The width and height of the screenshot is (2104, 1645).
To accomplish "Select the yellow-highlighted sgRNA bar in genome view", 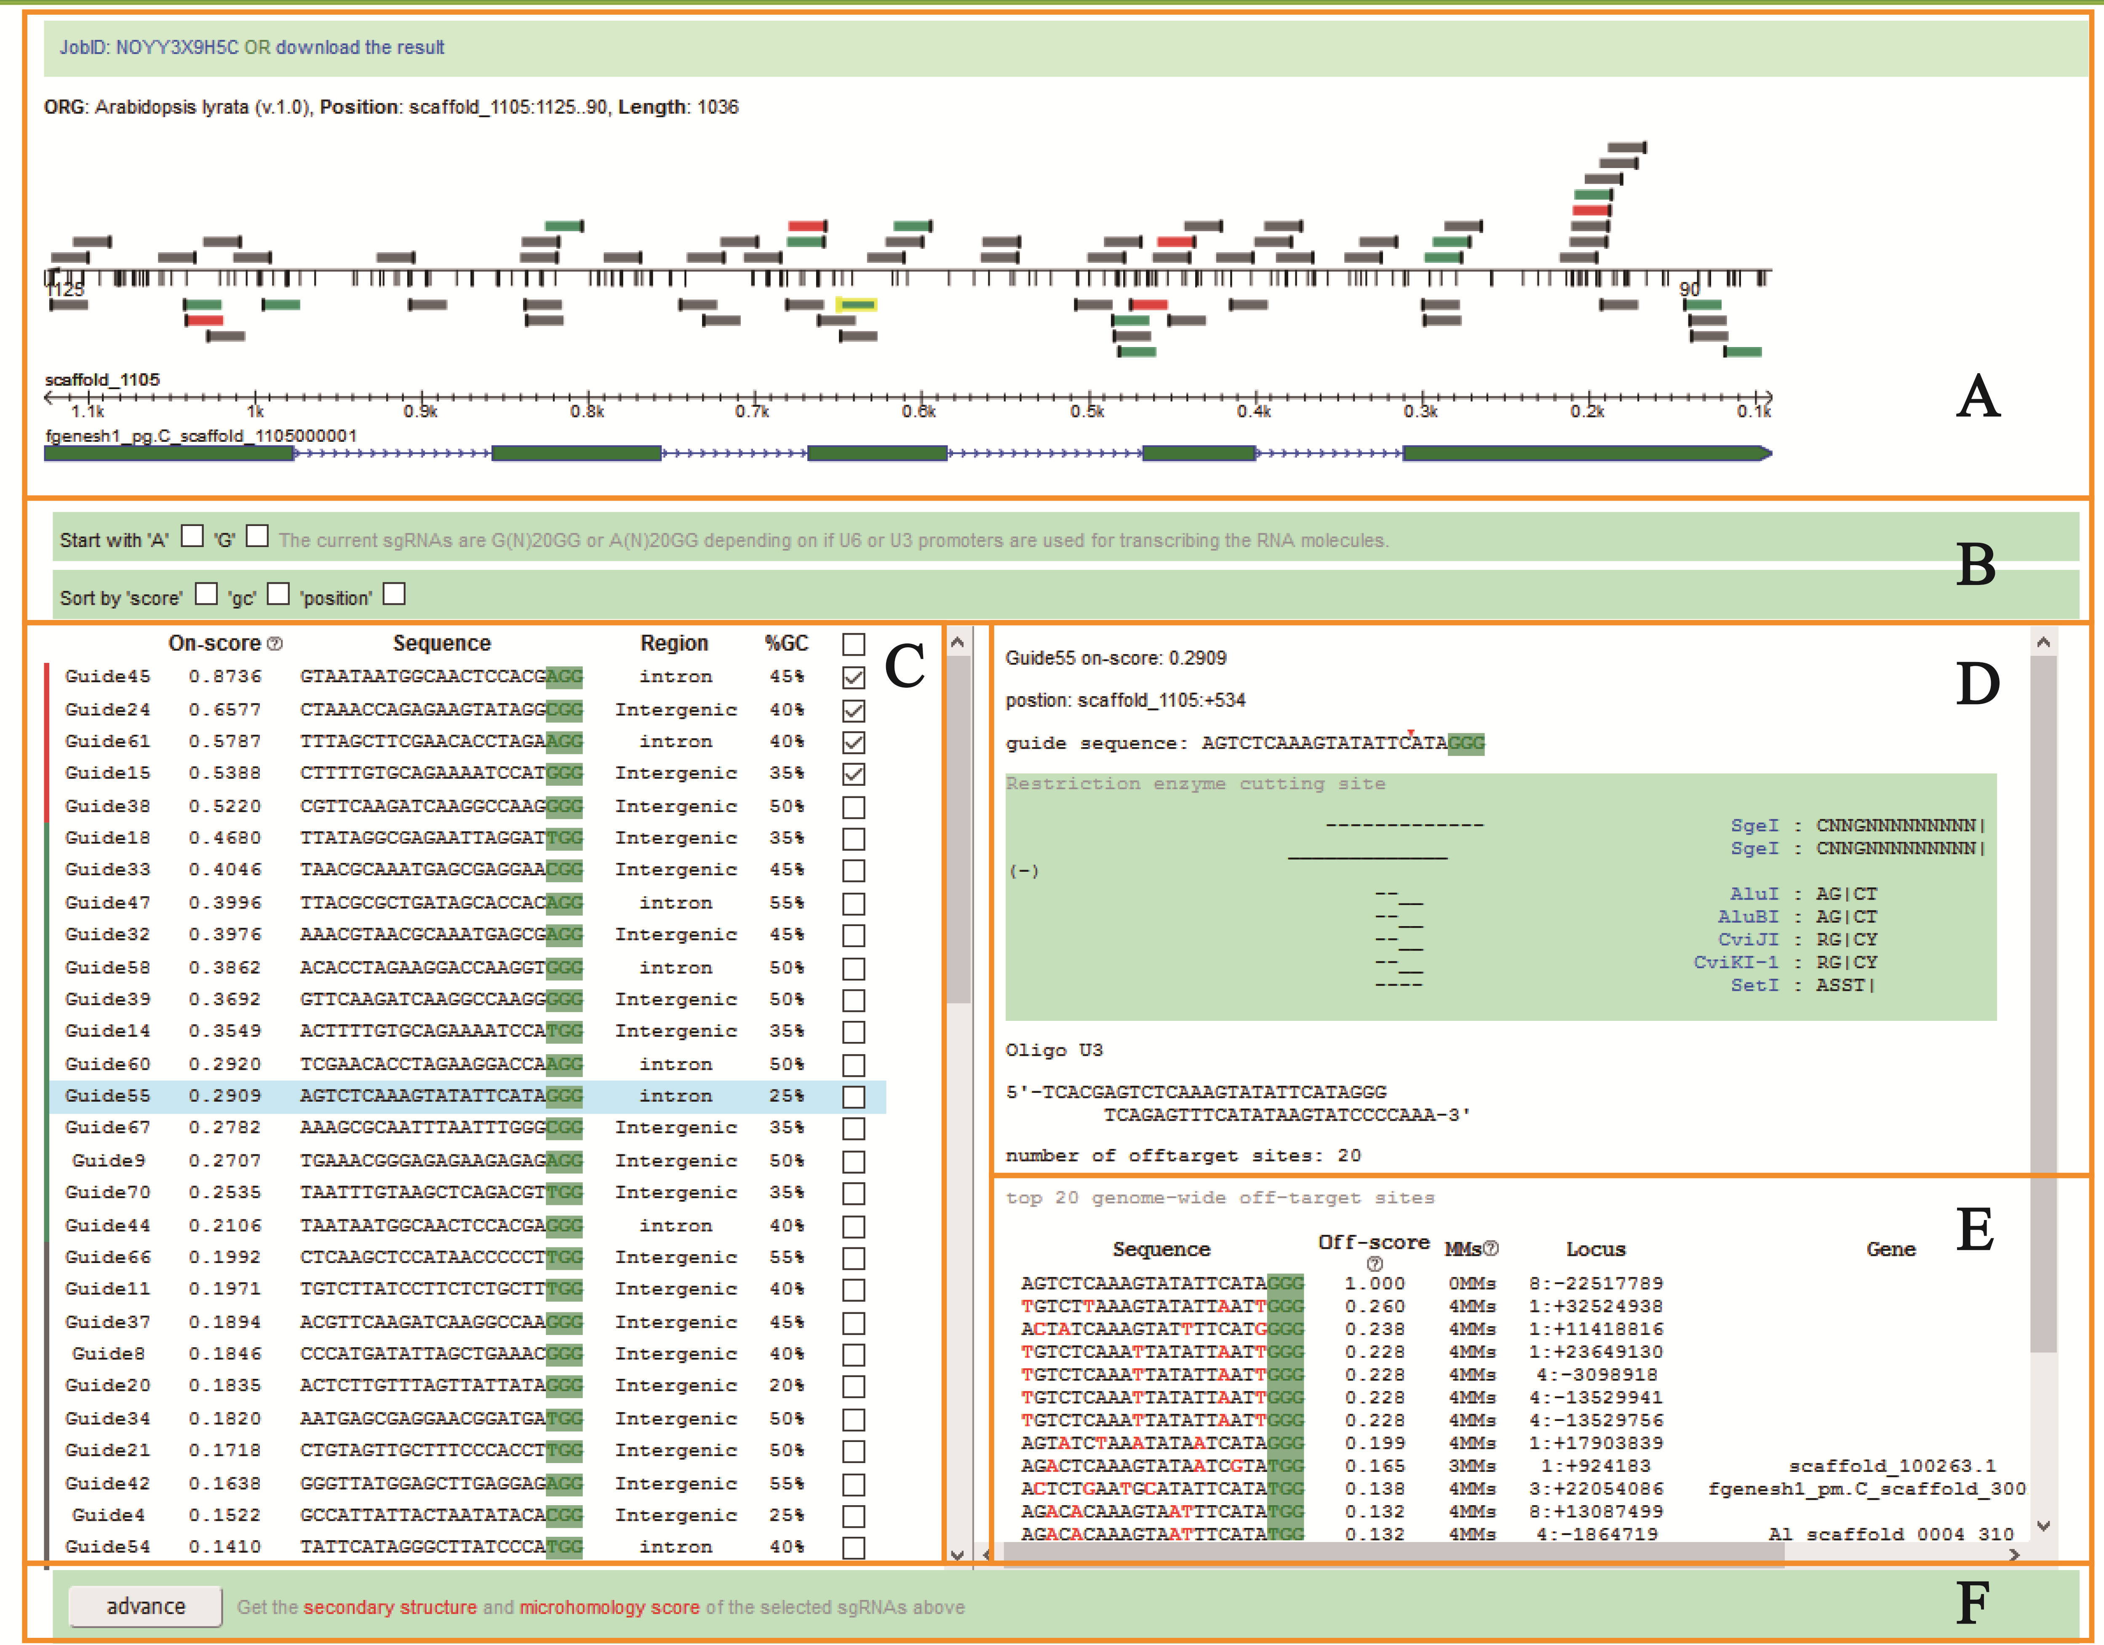I will (857, 304).
